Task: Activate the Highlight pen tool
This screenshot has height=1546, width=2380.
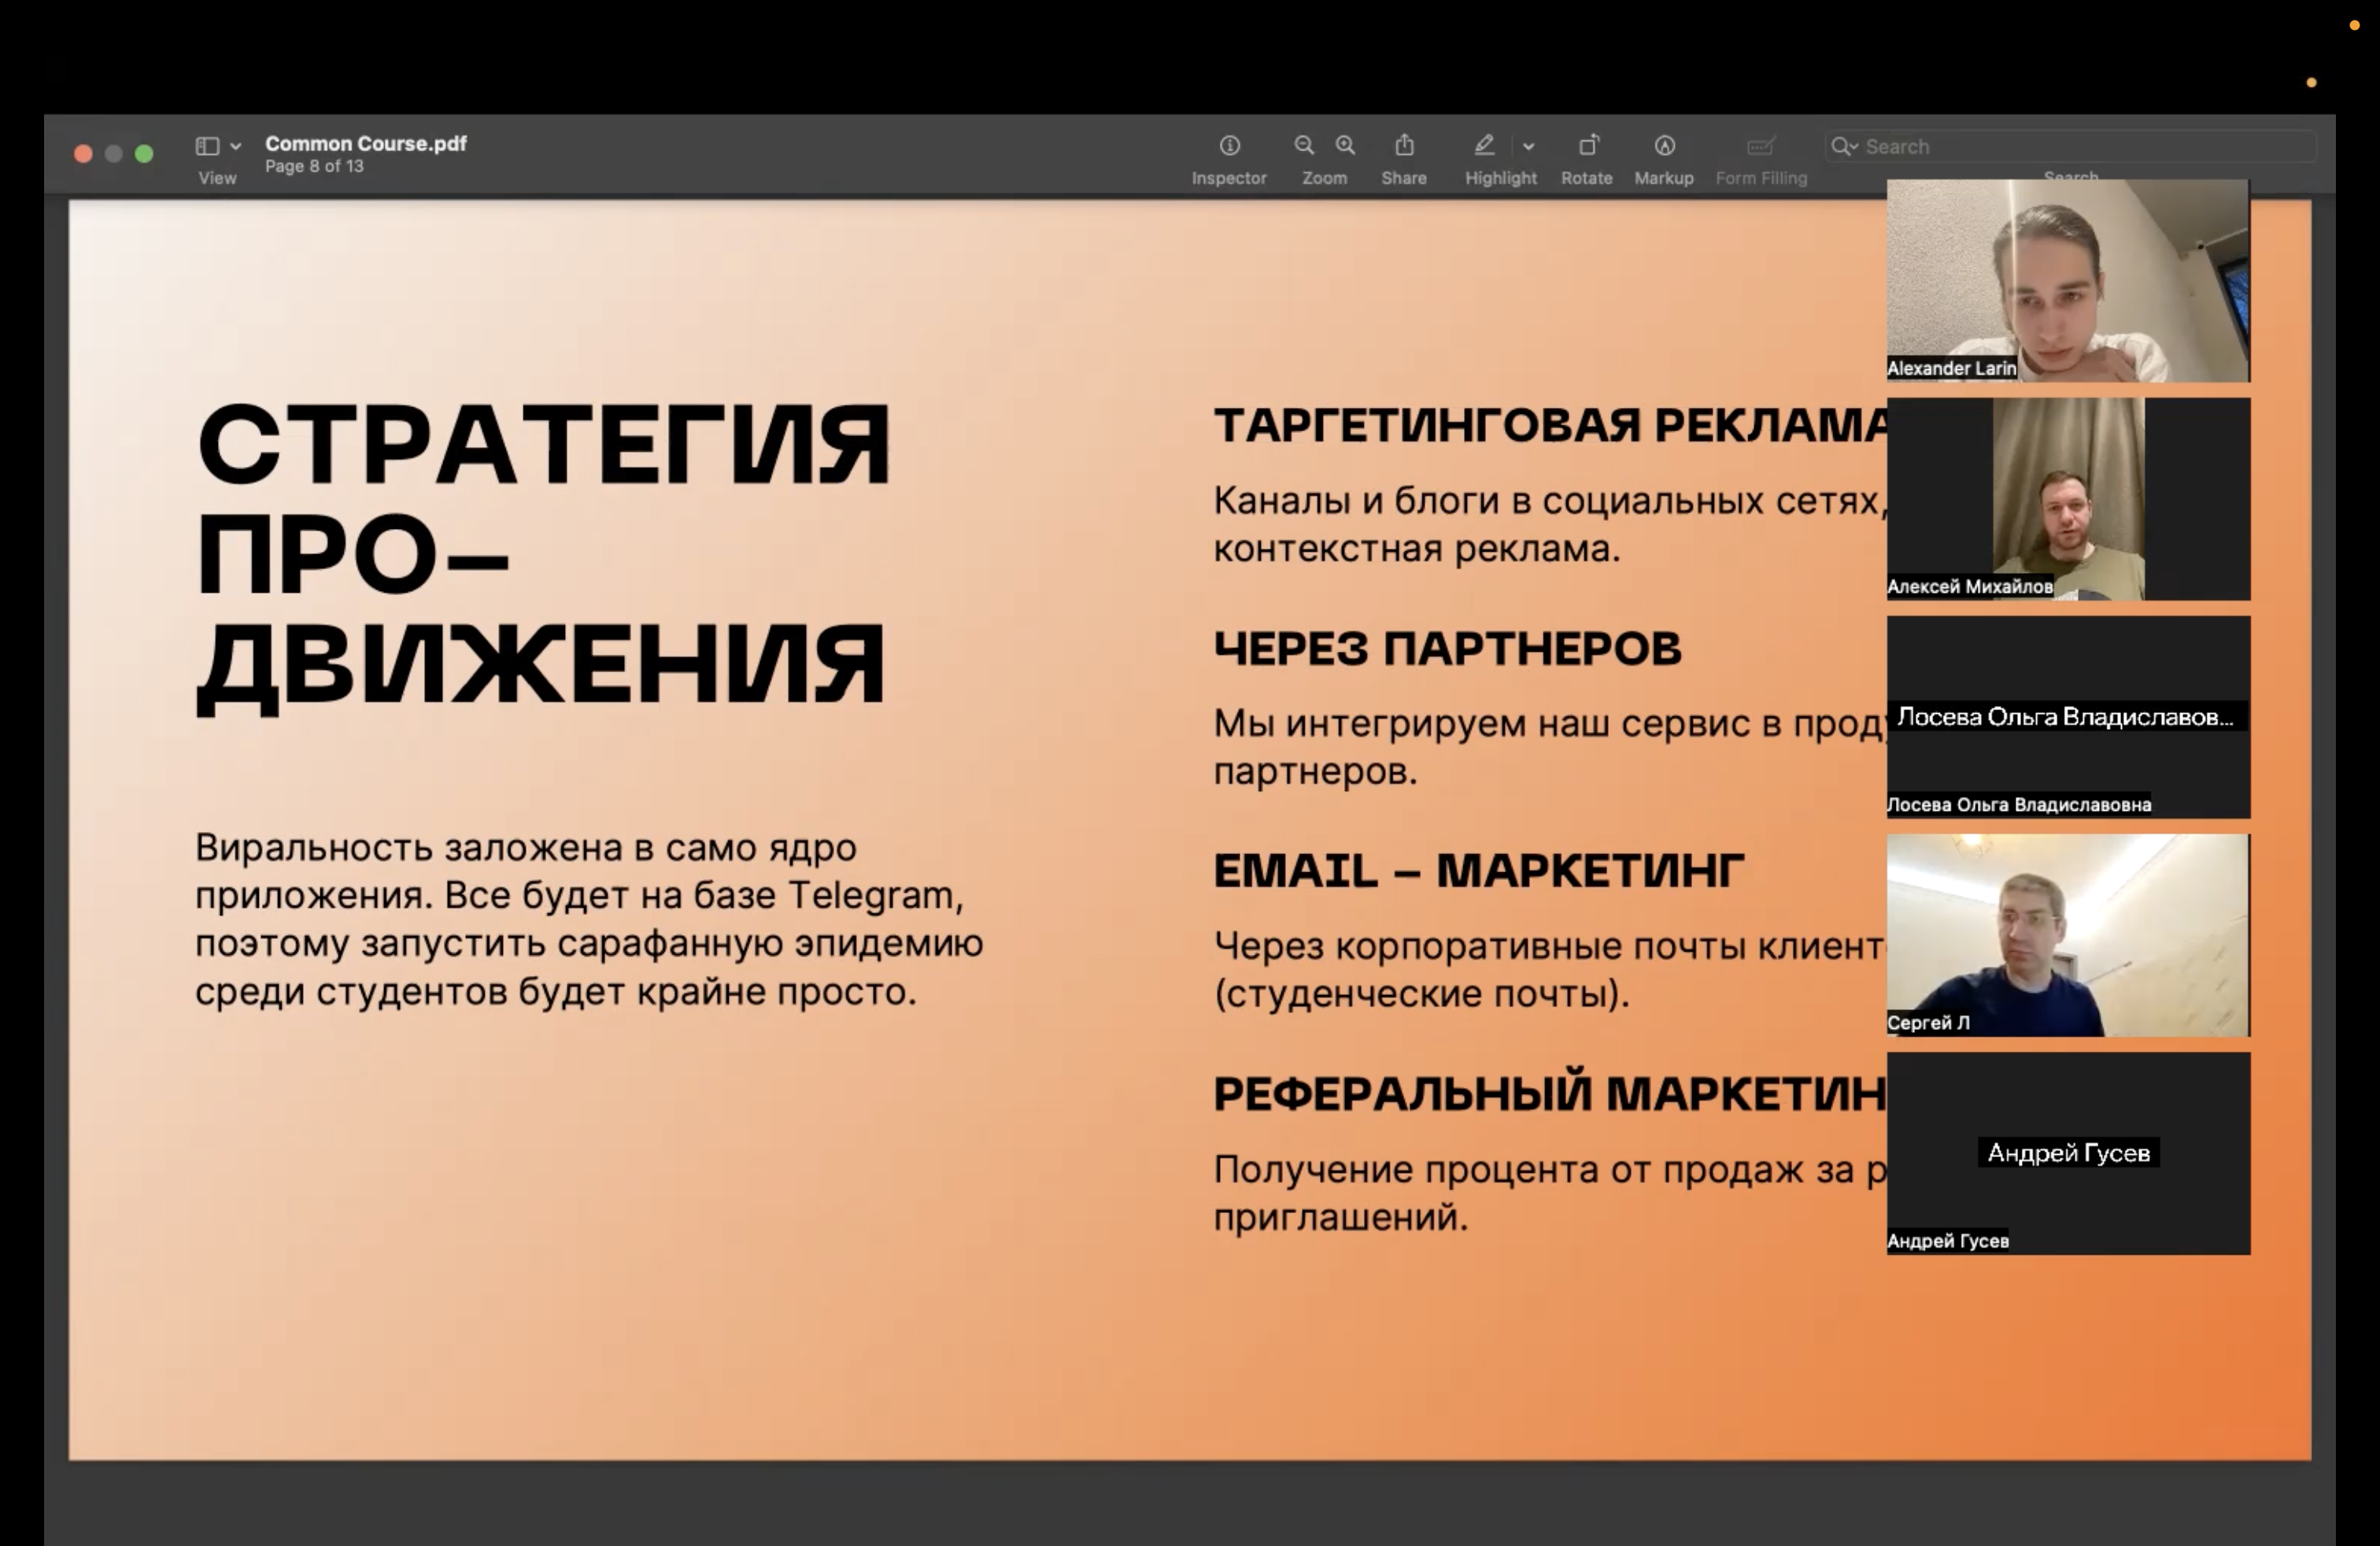Action: click(1484, 146)
